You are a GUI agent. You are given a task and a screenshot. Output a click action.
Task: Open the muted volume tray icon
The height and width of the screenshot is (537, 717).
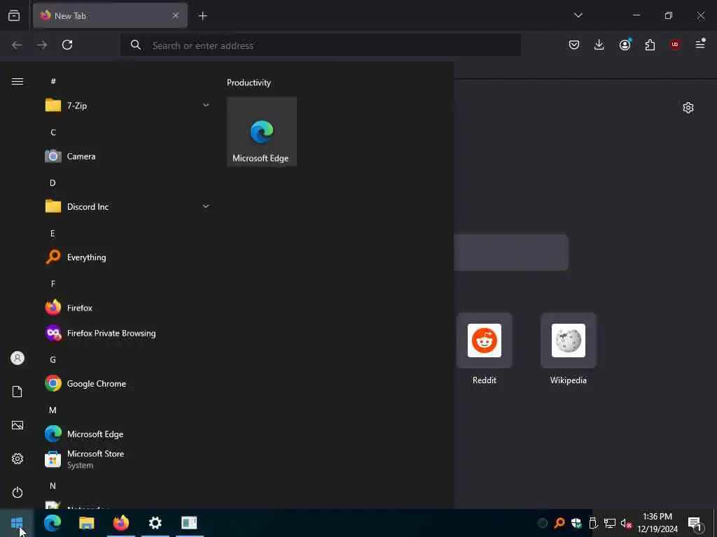[626, 523]
